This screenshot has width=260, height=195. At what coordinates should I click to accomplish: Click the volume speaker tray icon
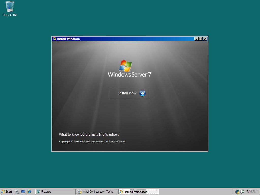coord(241,192)
